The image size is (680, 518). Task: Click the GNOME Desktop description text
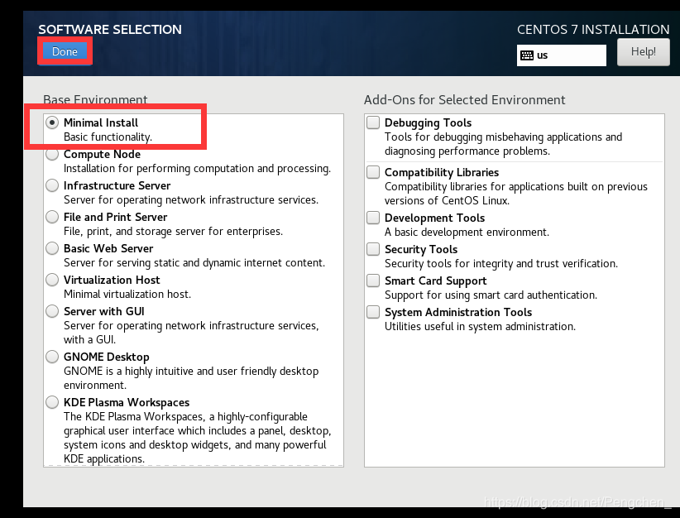pyautogui.click(x=191, y=378)
